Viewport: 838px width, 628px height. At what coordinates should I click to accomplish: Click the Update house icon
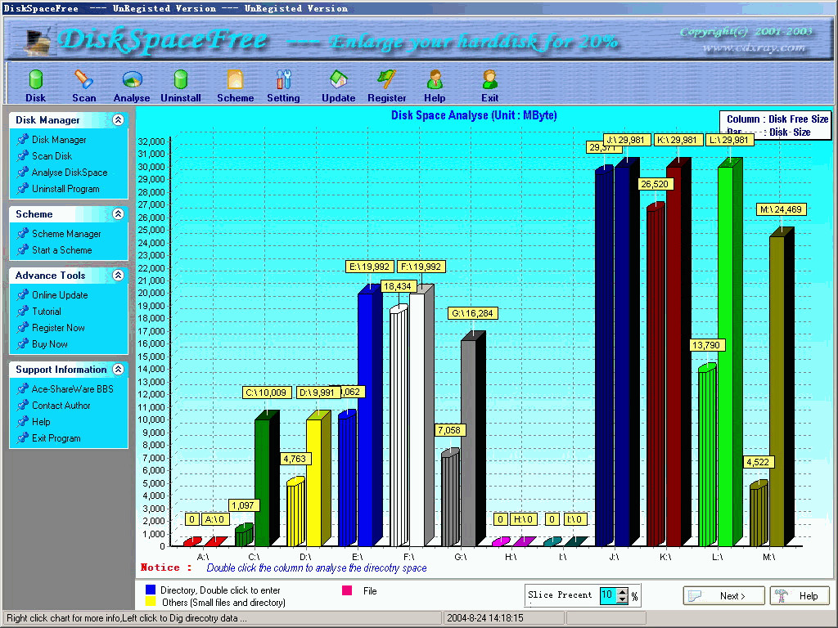pyautogui.click(x=338, y=85)
